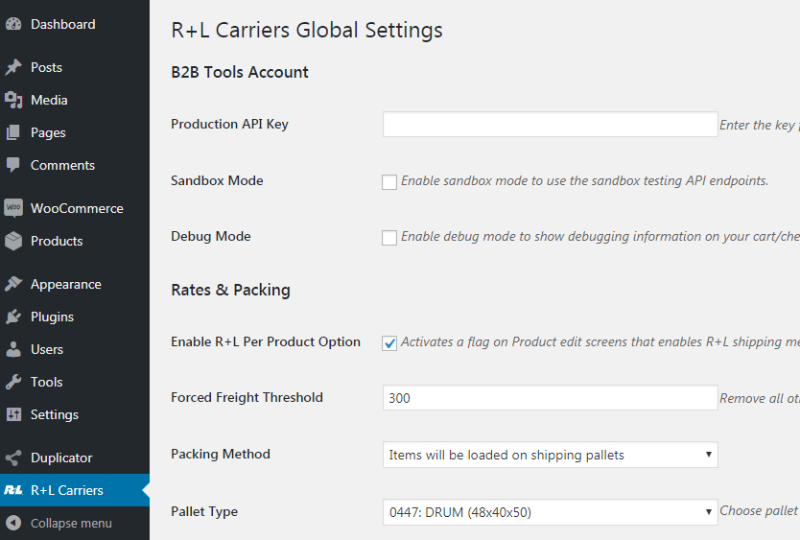Screen dimensions: 800x540
Task: Click the Pallet Type label
Action: [x=204, y=511]
